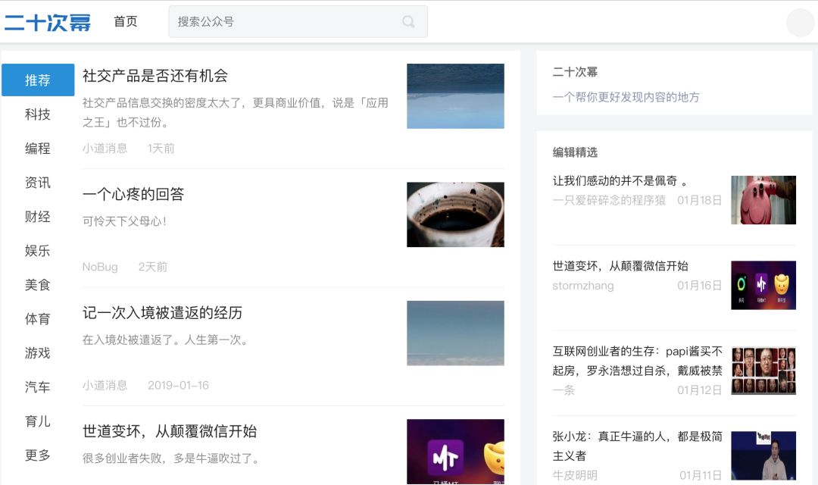This screenshot has width=818, height=485.
Task: Open the user avatar in the top right
Action: point(800,23)
